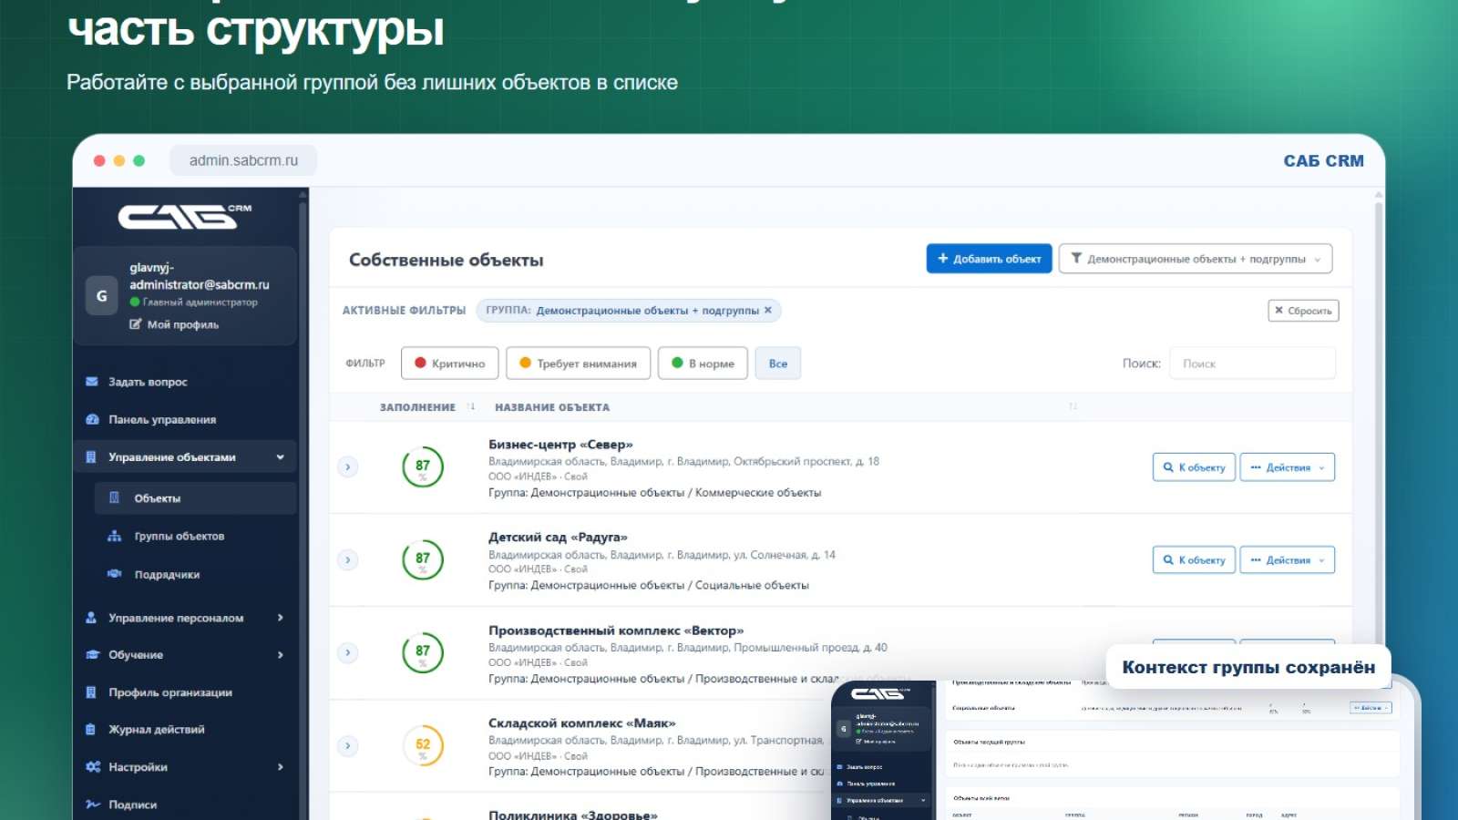Select Объекты submenu item
The width and height of the screenshot is (1458, 820).
click(x=195, y=498)
